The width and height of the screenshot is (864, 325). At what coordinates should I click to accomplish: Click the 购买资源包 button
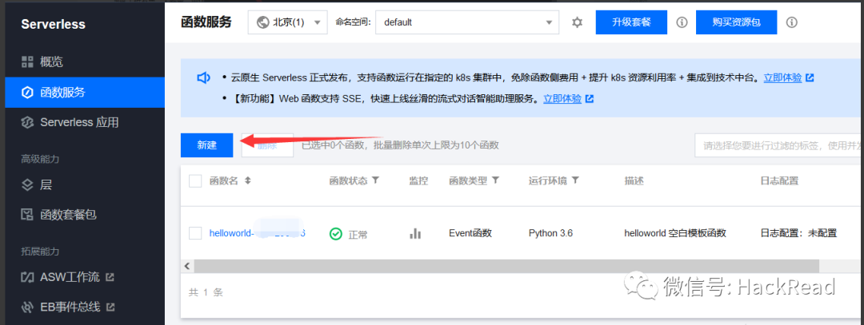pyautogui.click(x=736, y=22)
